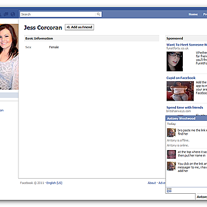The image size is (207, 207).
Task: Open the messages icon in top bar
Action: pos(6,14)
